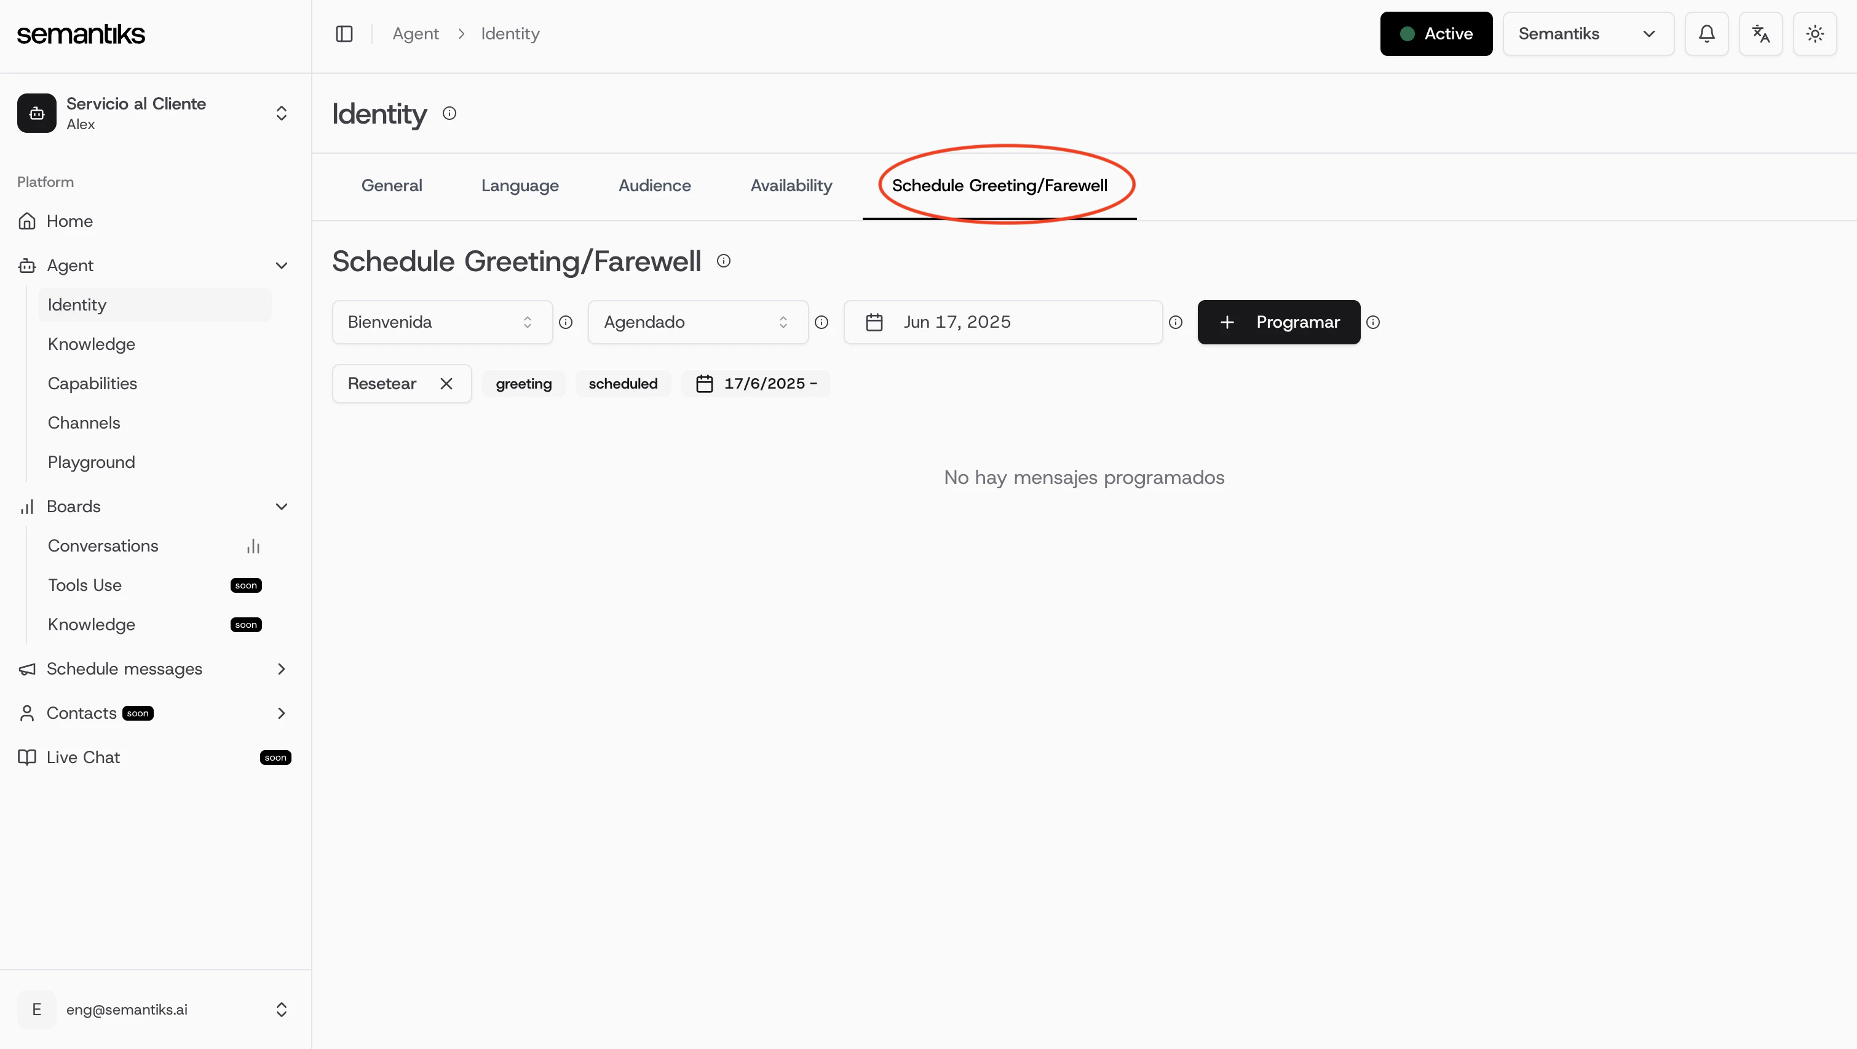Toggle the Active agent status
The height and width of the screenshot is (1049, 1857).
(1435, 33)
